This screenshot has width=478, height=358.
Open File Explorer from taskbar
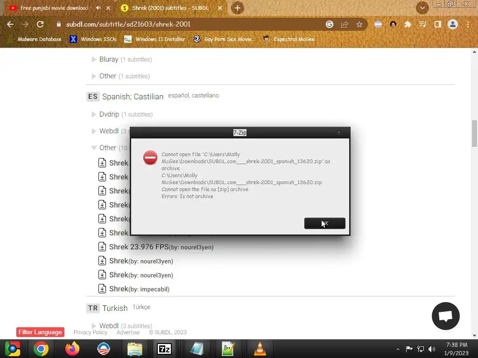[x=135, y=349]
